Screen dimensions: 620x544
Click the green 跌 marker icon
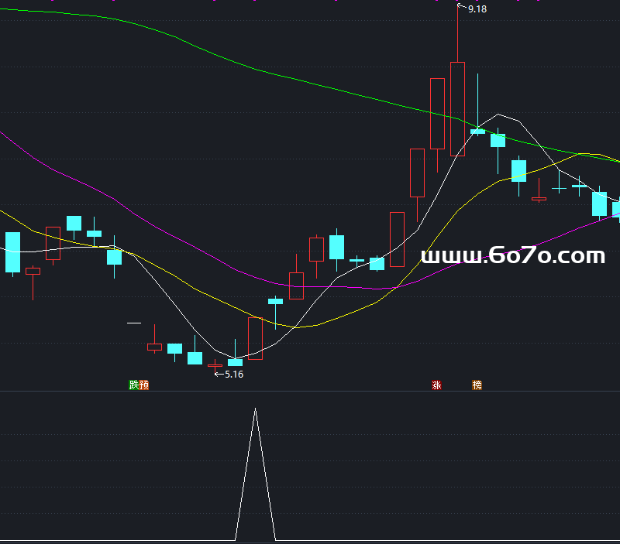click(x=134, y=385)
